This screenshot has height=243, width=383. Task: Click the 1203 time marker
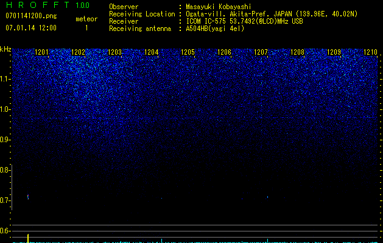click(115, 52)
